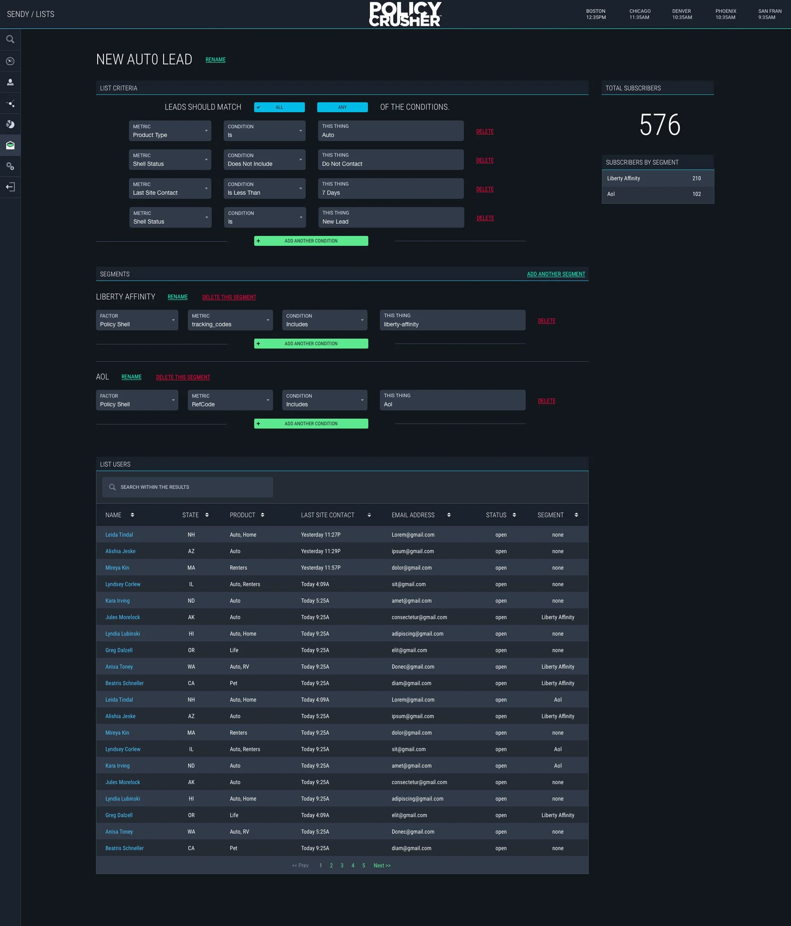Select the share/network node icon in sidebar
Image resolution: width=791 pixels, height=926 pixels.
coord(10,103)
